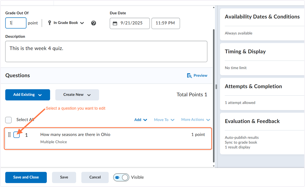305x187 pixels.
Task: Click the pin icon beside In Grade Book
Action: 50,23
